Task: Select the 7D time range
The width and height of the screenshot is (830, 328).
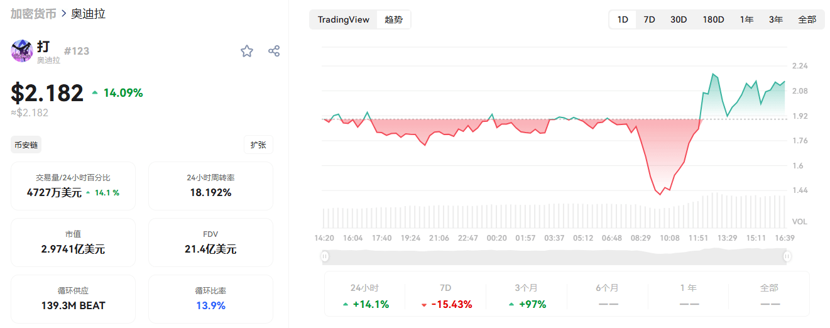Action: [x=649, y=19]
